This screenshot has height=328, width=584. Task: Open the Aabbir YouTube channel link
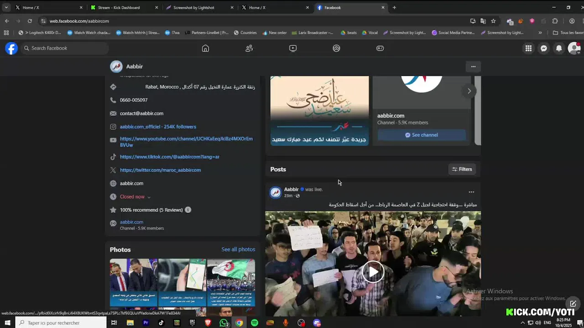pos(186,142)
